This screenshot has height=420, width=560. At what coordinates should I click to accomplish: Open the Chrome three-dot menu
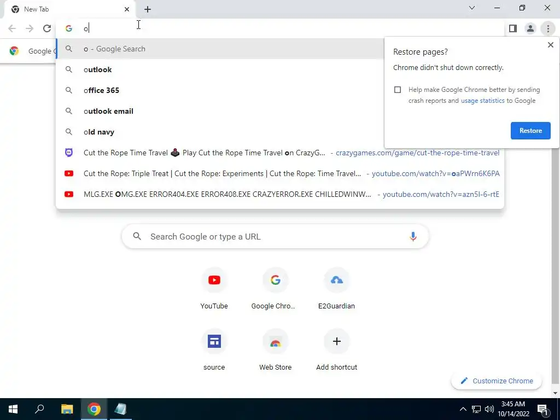[548, 28]
